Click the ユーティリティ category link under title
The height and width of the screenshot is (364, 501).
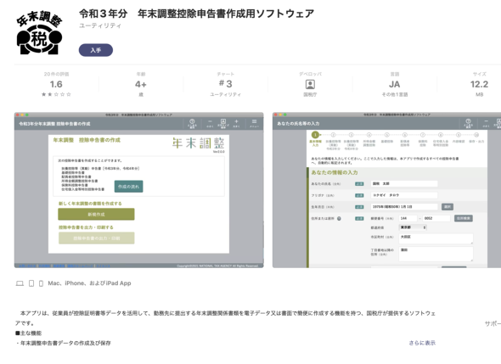coord(100,25)
